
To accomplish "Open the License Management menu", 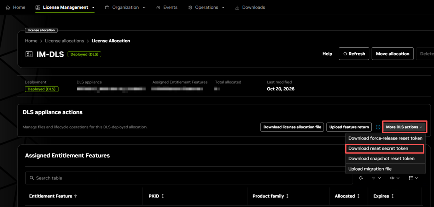I will 65,7.
